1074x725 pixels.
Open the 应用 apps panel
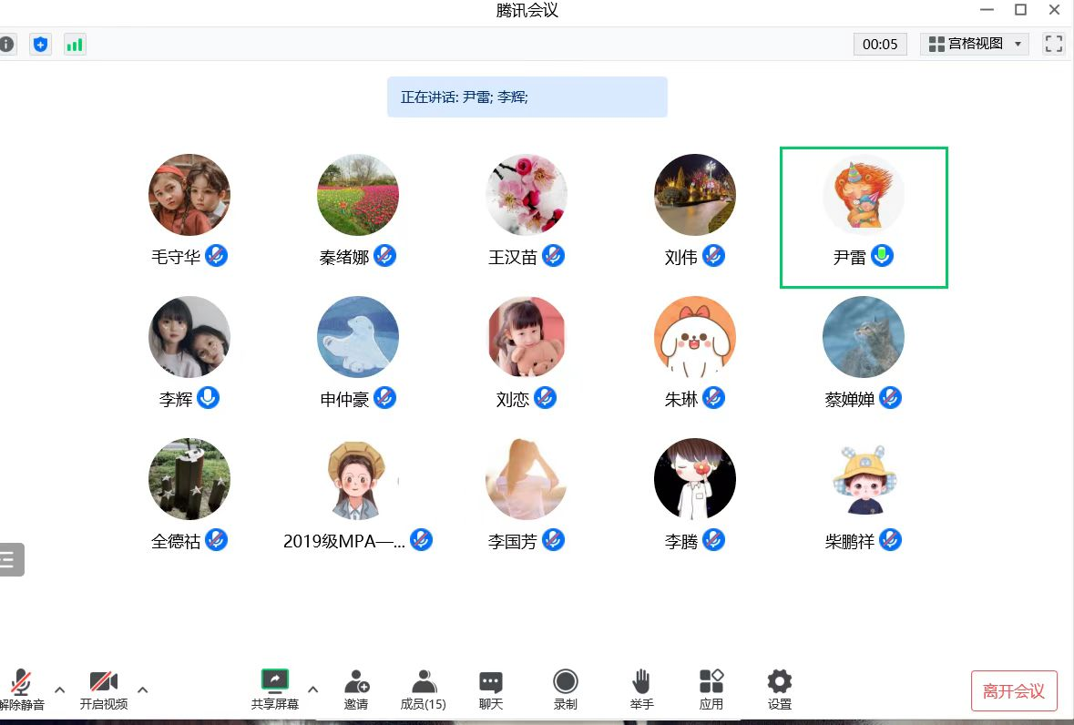click(711, 689)
